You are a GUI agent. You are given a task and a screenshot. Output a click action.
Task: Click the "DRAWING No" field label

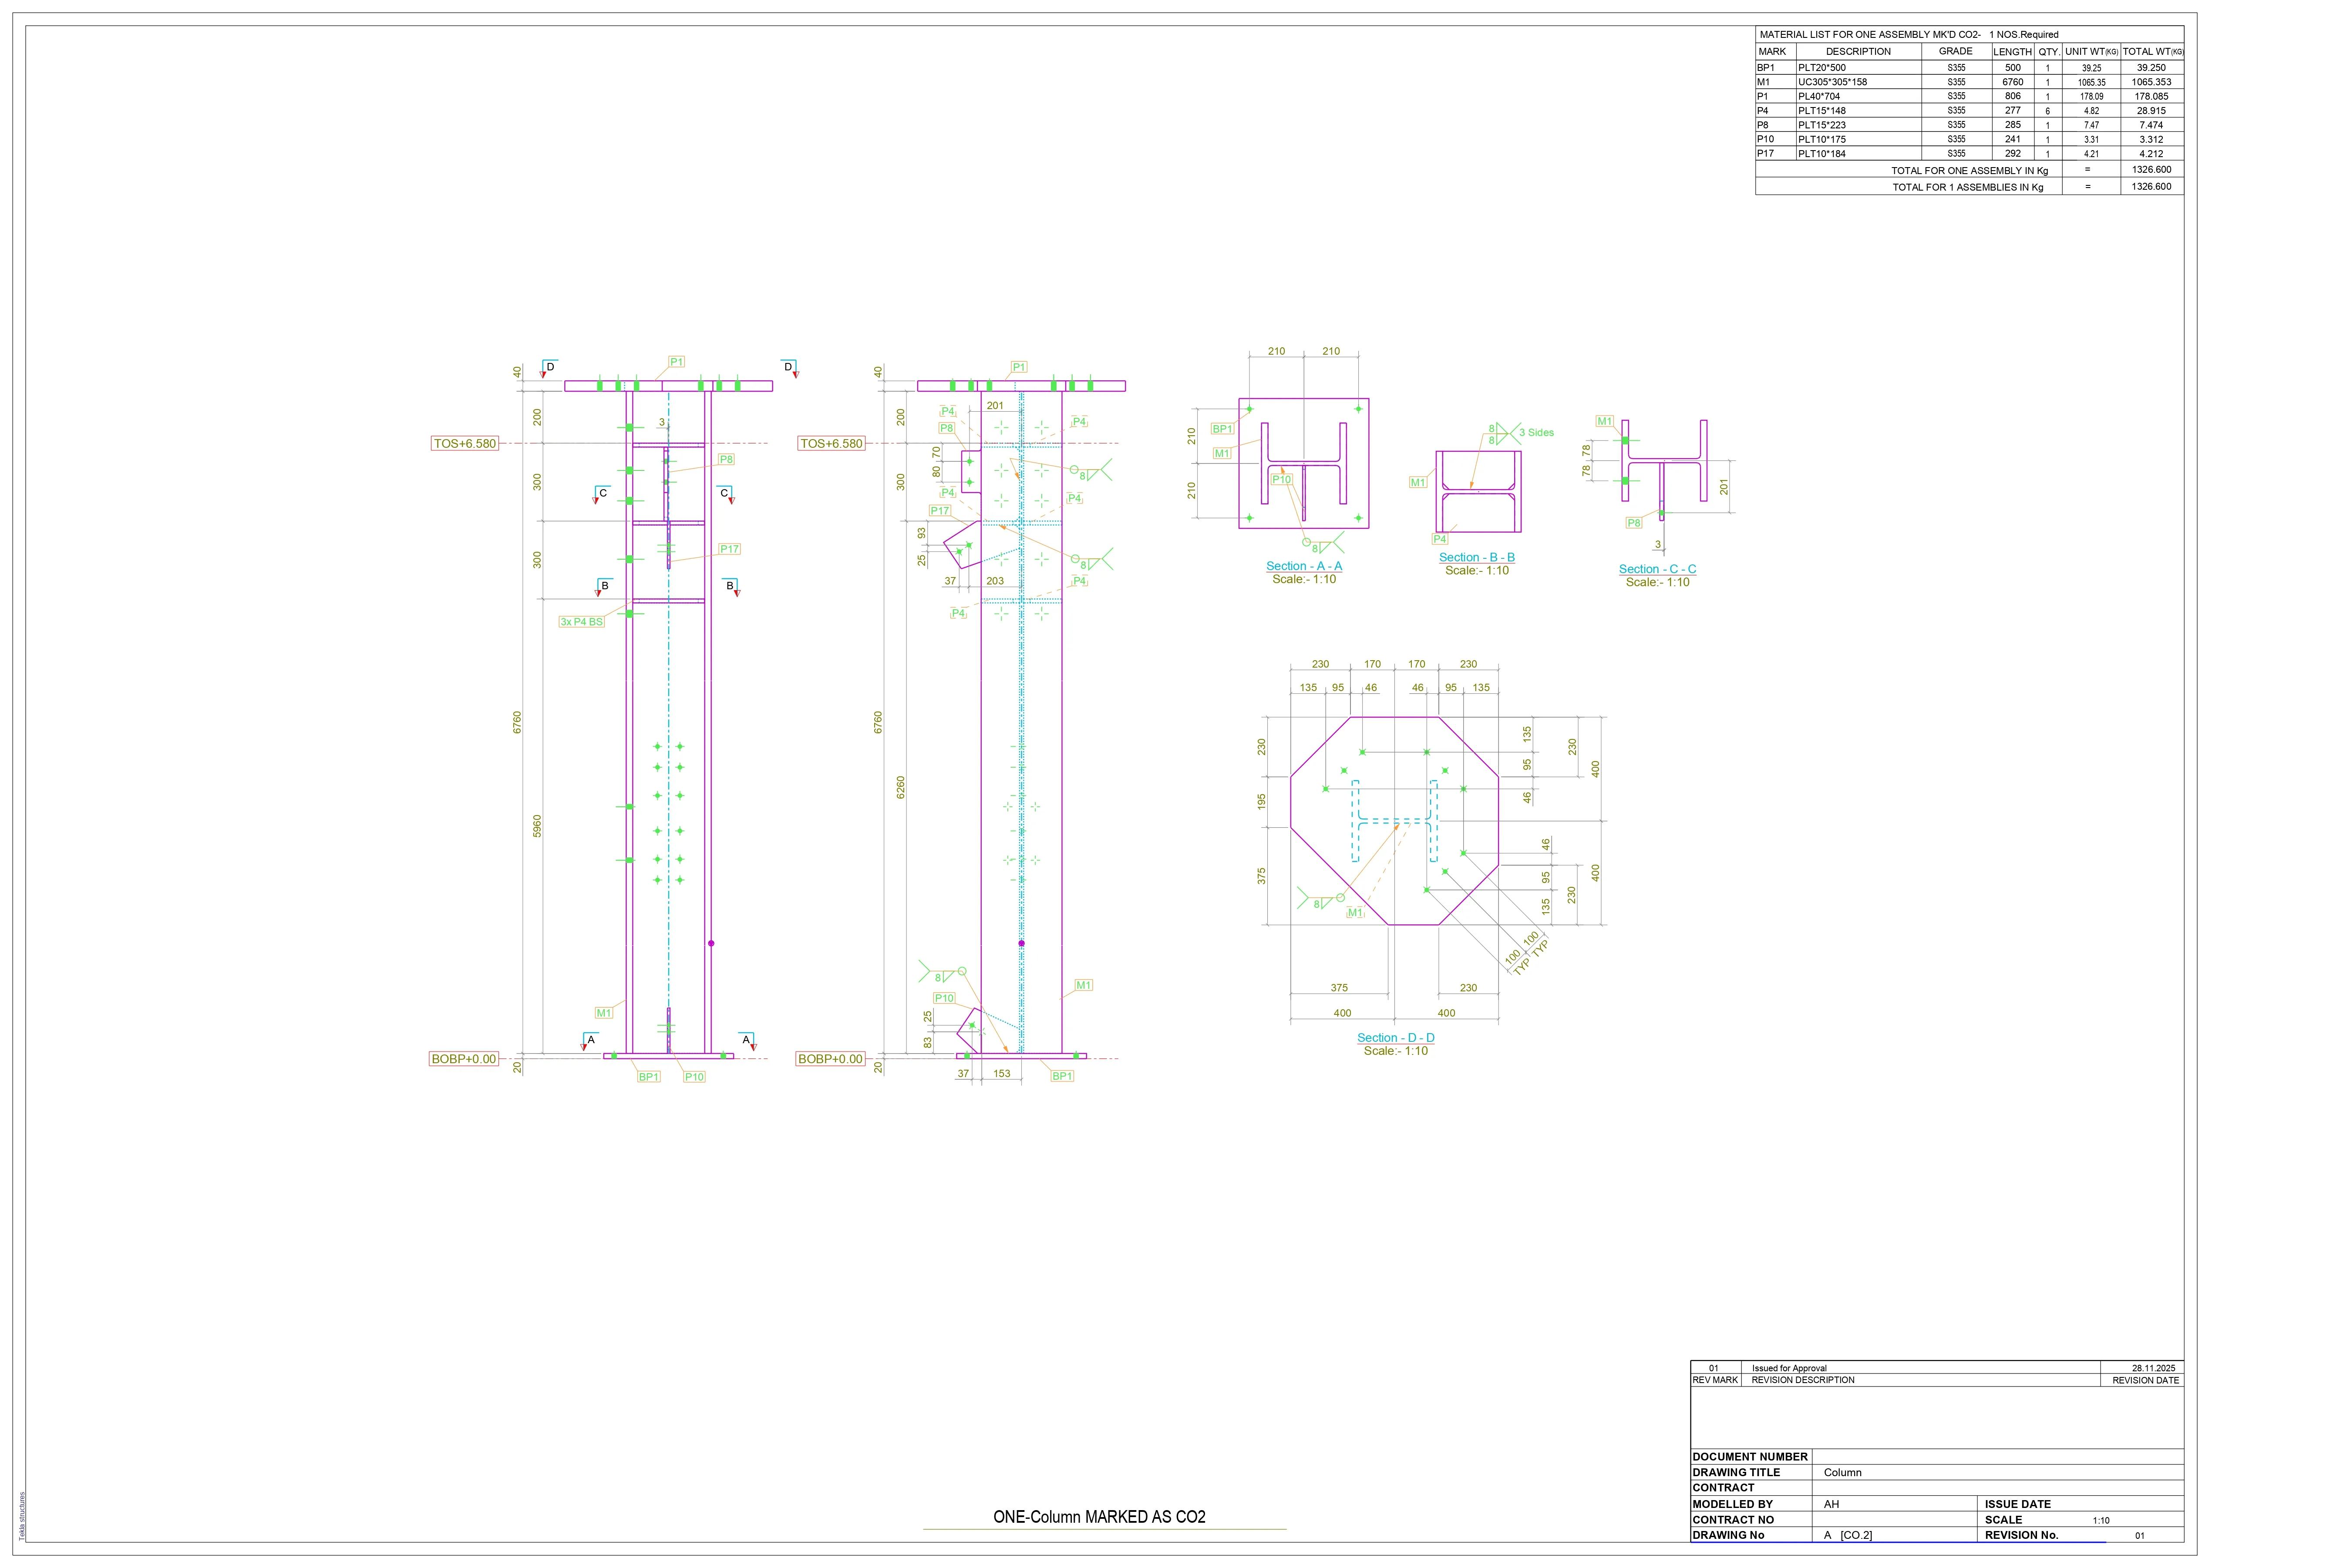[1728, 1535]
